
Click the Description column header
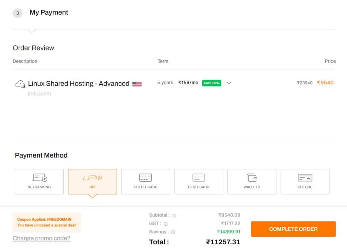[25, 61]
